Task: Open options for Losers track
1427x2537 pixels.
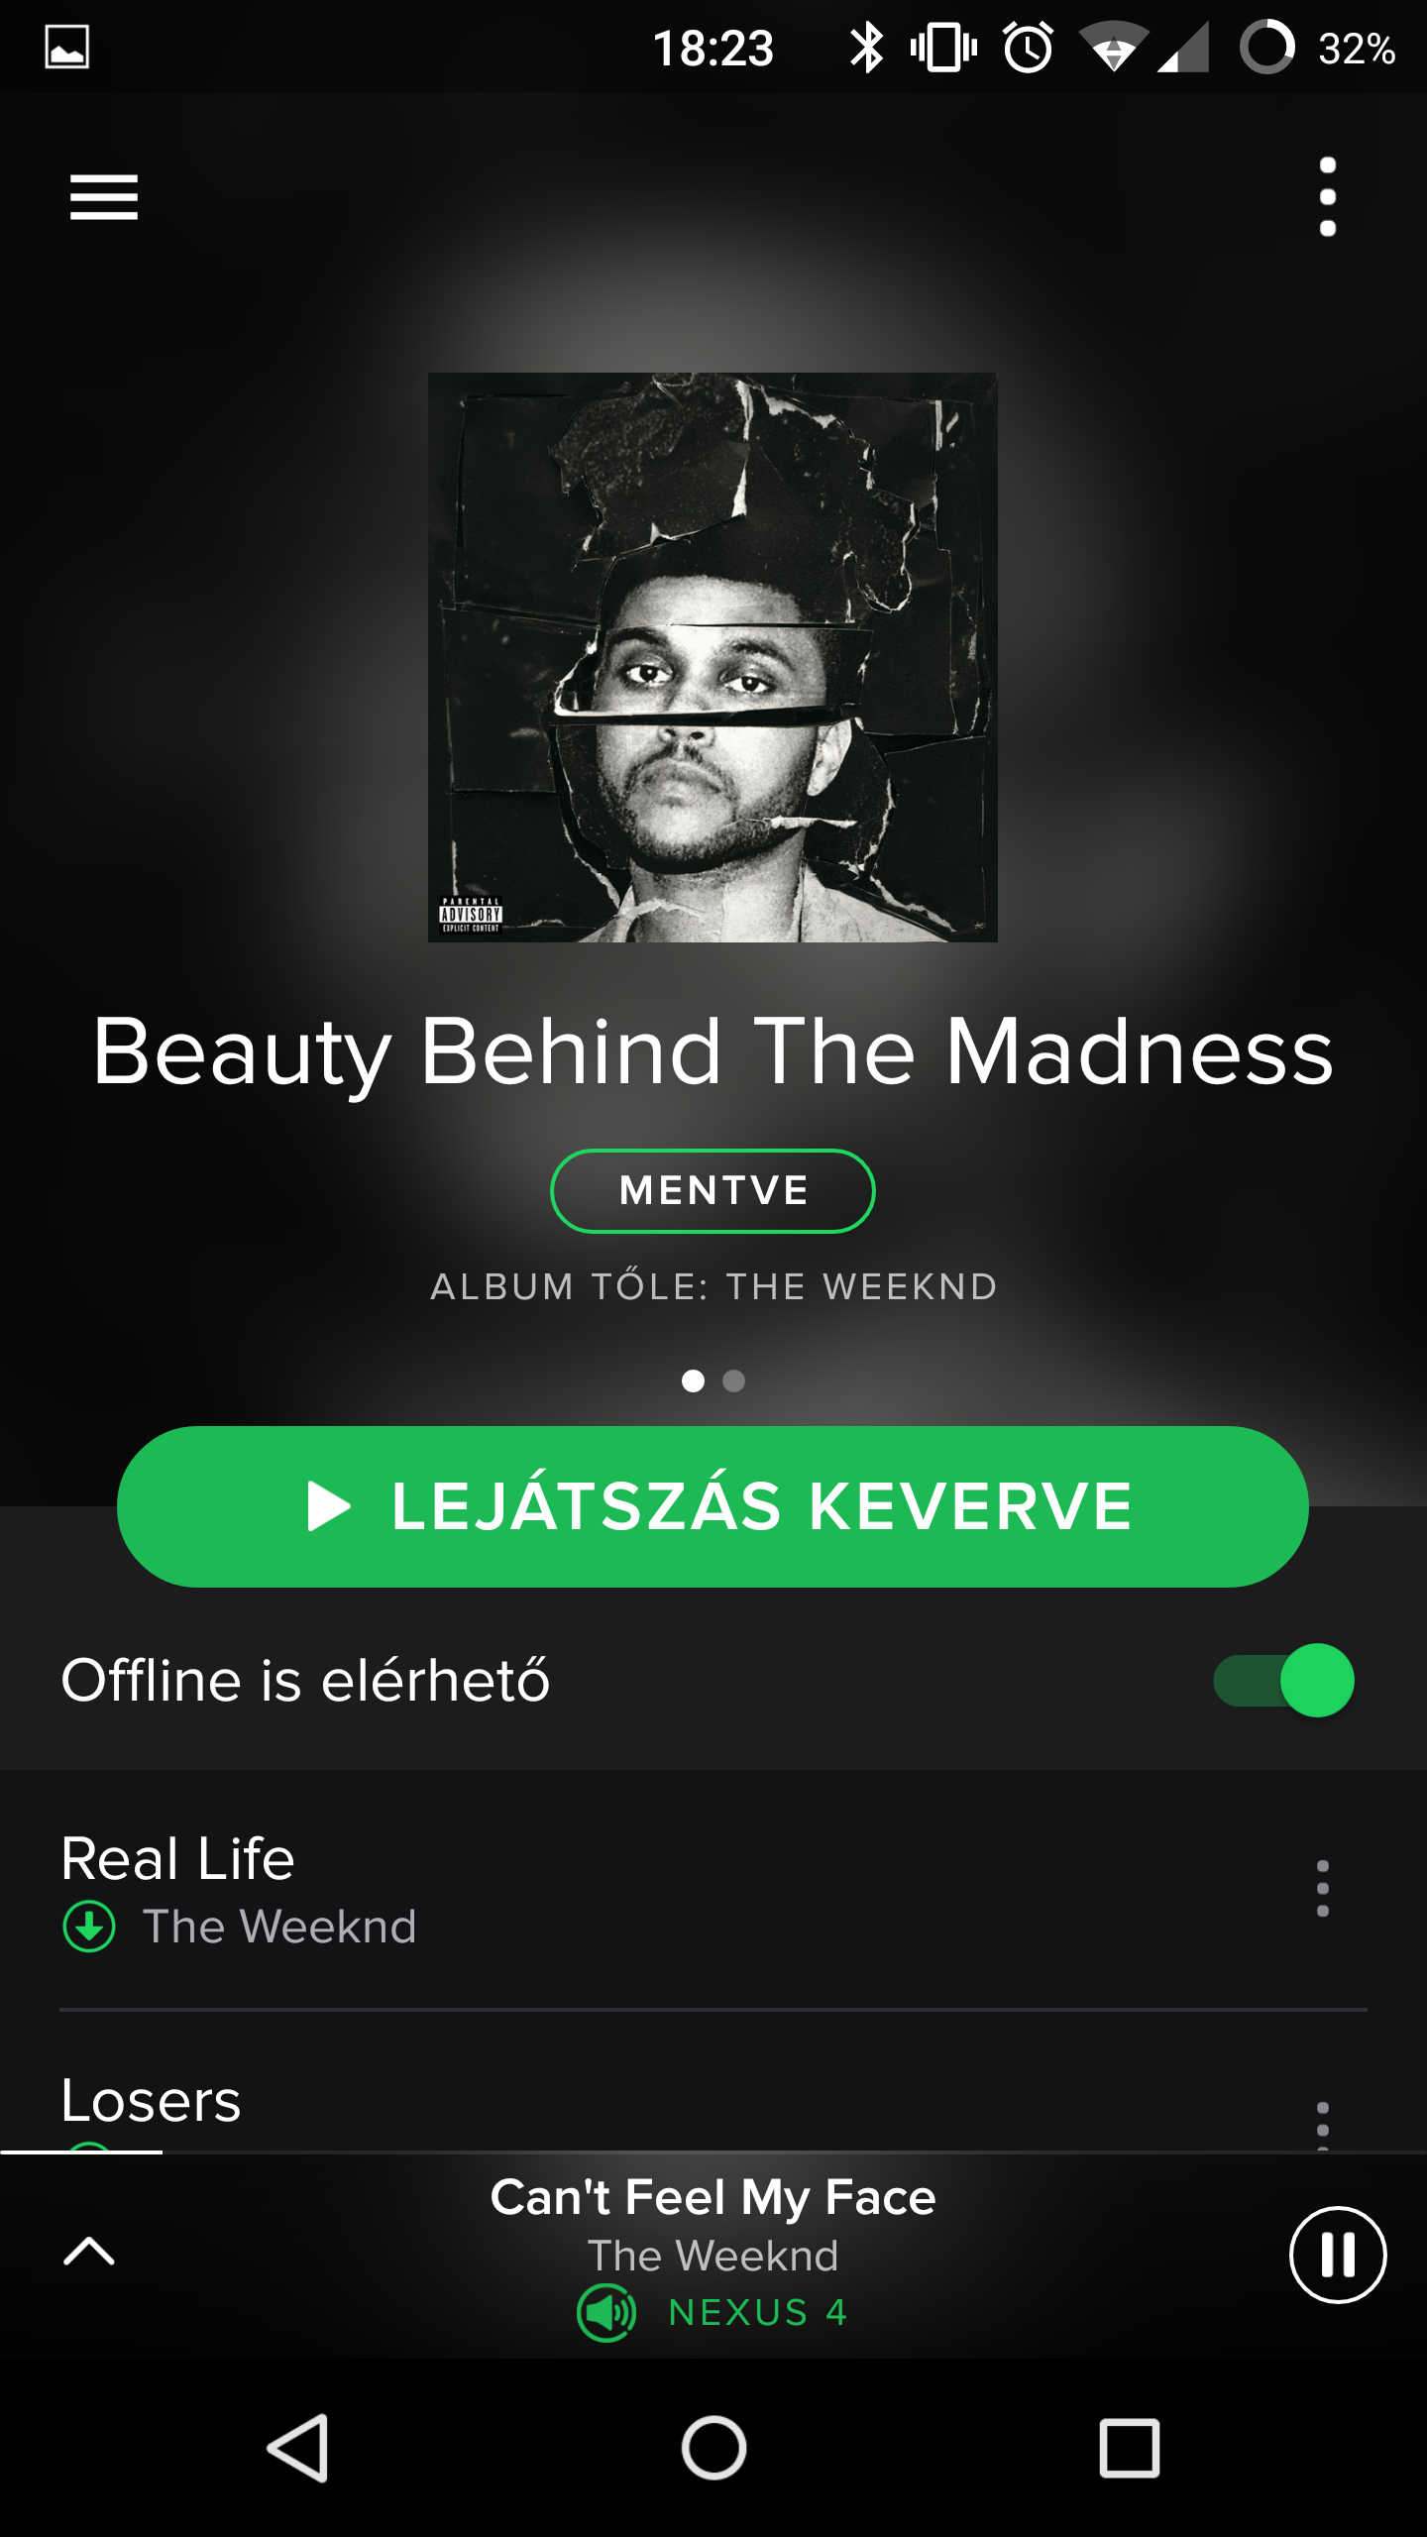Action: tap(1322, 2123)
